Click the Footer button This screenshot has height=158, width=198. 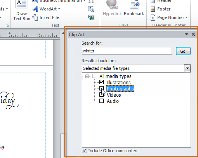[x=160, y=9]
